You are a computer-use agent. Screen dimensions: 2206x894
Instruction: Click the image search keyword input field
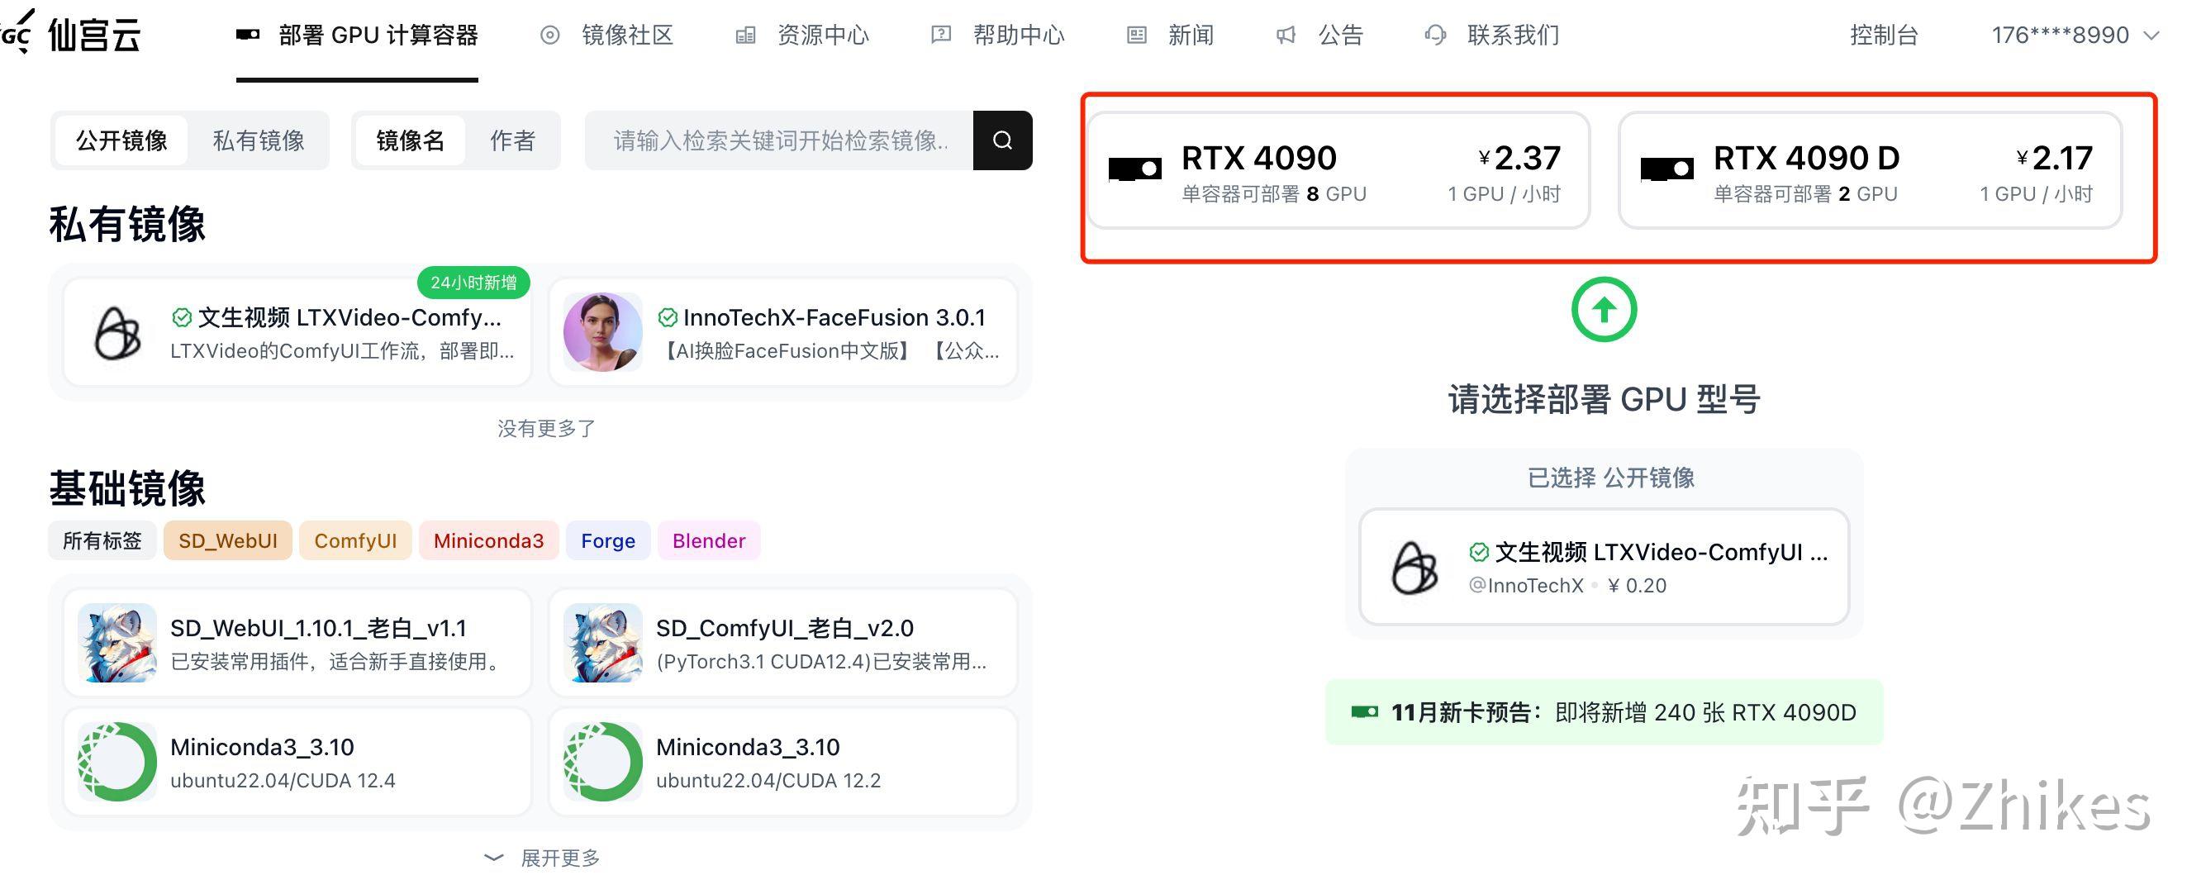coord(779,140)
